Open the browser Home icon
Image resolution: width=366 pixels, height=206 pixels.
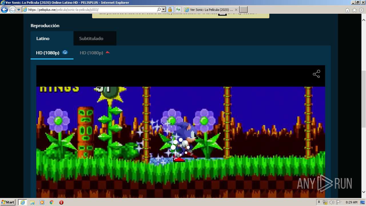click(x=347, y=10)
